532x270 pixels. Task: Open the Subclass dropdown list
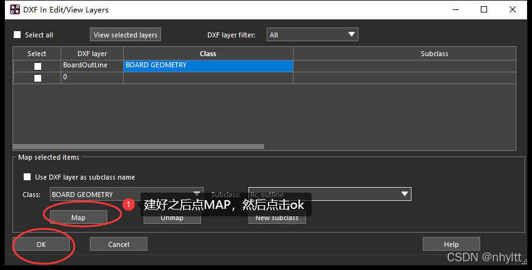330,195
